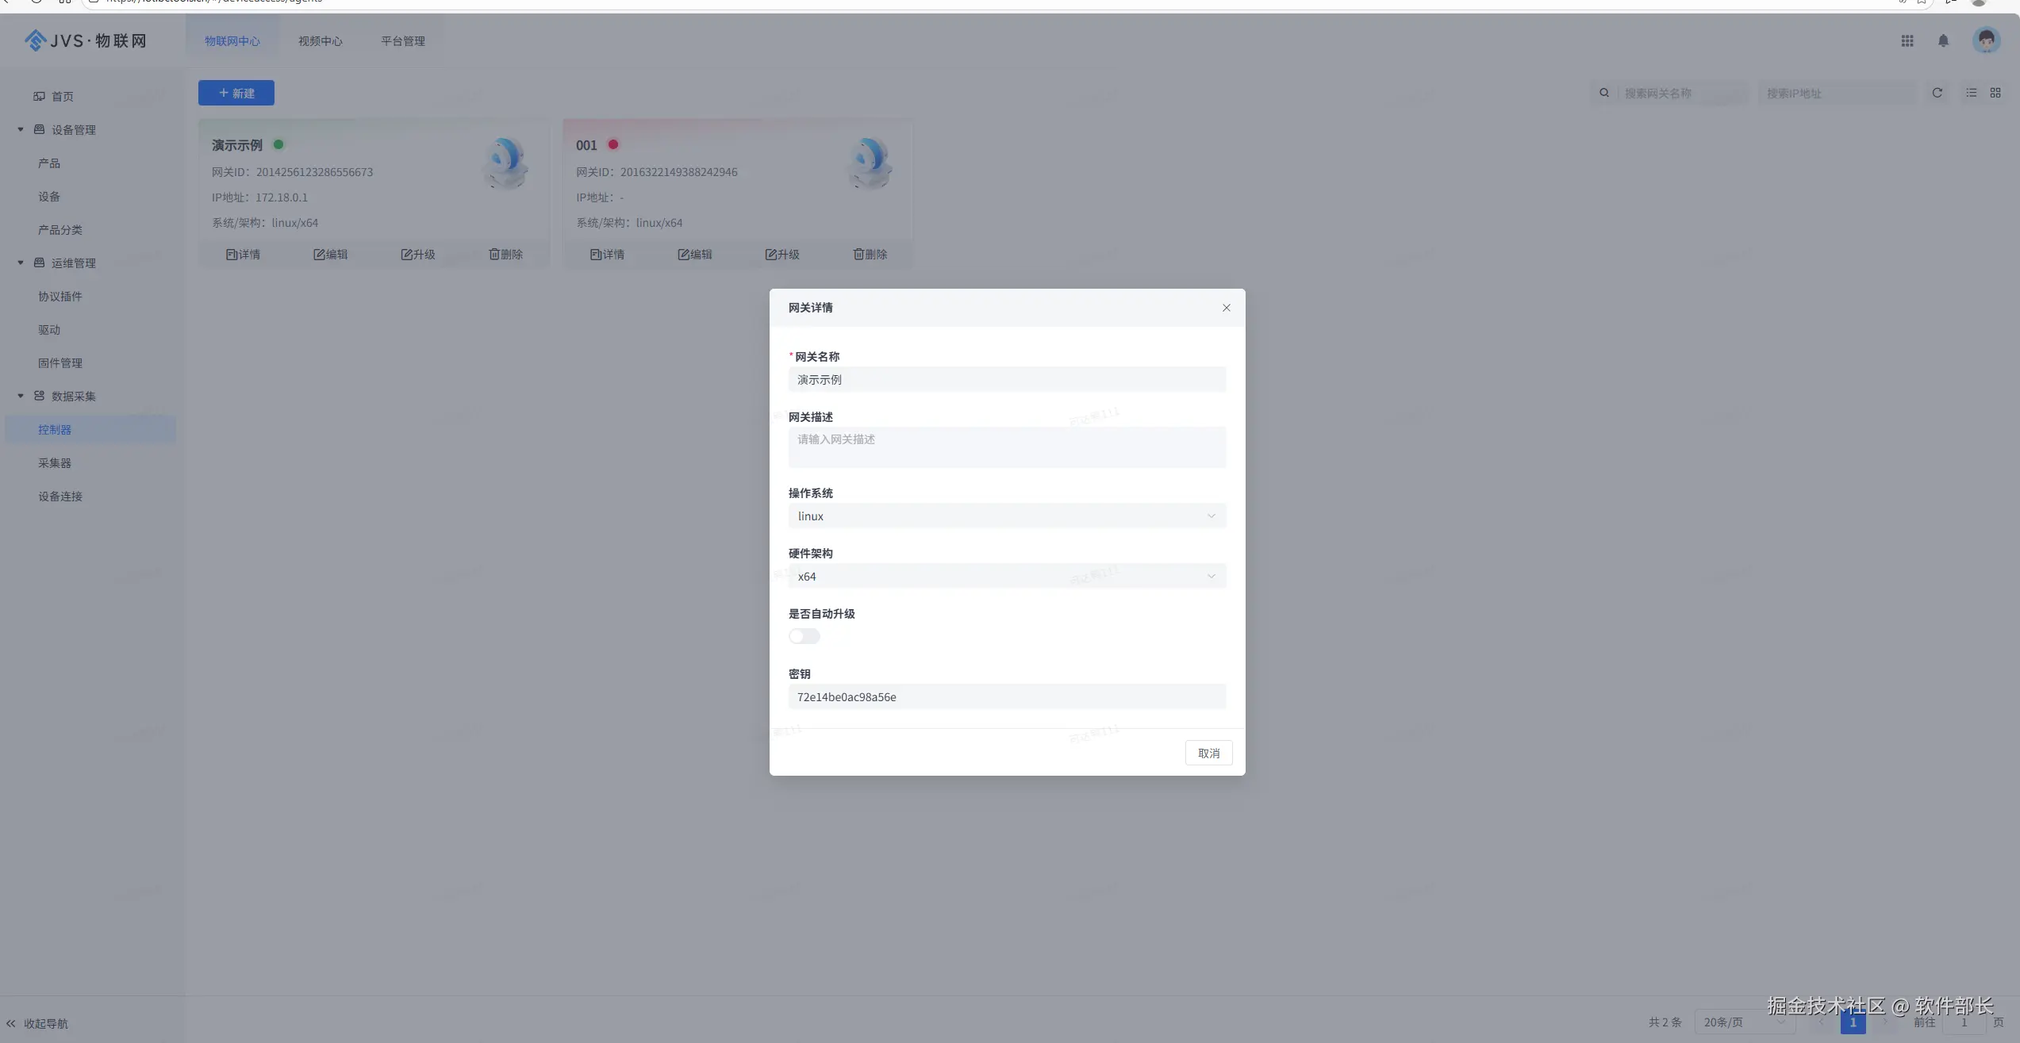Open the 平台管理 tab
Viewport: 2020px width, 1043px height.
tap(402, 41)
